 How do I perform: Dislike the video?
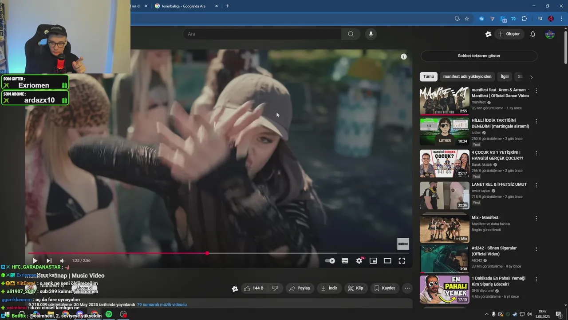[x=275, y=288]
